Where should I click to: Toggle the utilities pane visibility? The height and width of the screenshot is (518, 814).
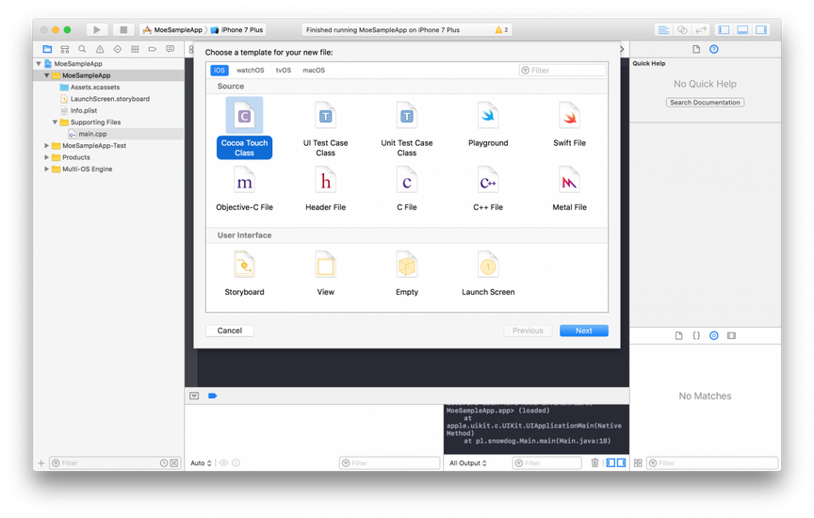coord(761,29)
